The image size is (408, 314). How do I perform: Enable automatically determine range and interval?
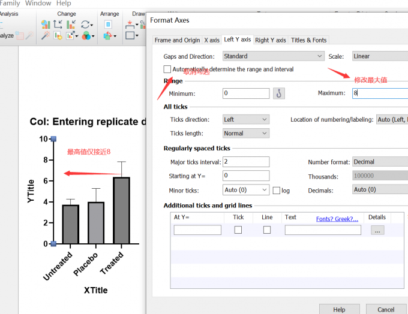click(x=167, y=70)
